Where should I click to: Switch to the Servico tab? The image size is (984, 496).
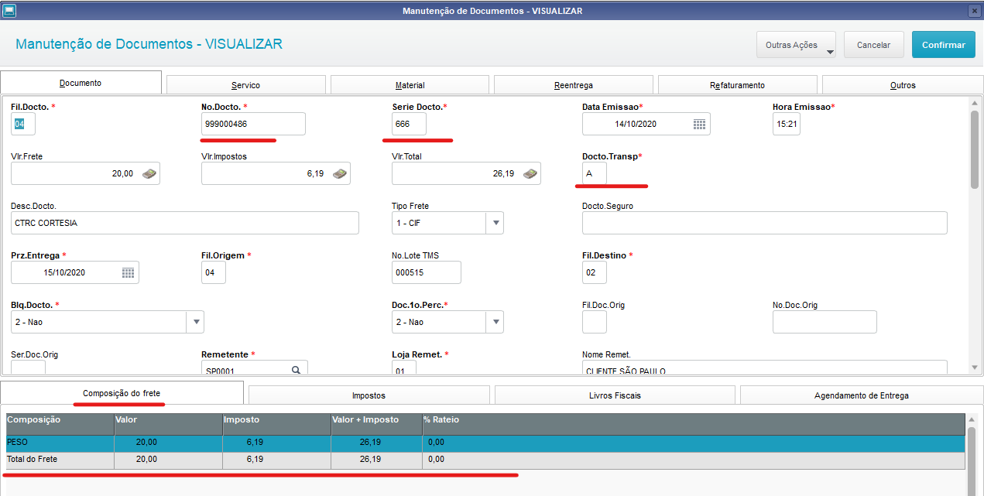tap(246, 85)
